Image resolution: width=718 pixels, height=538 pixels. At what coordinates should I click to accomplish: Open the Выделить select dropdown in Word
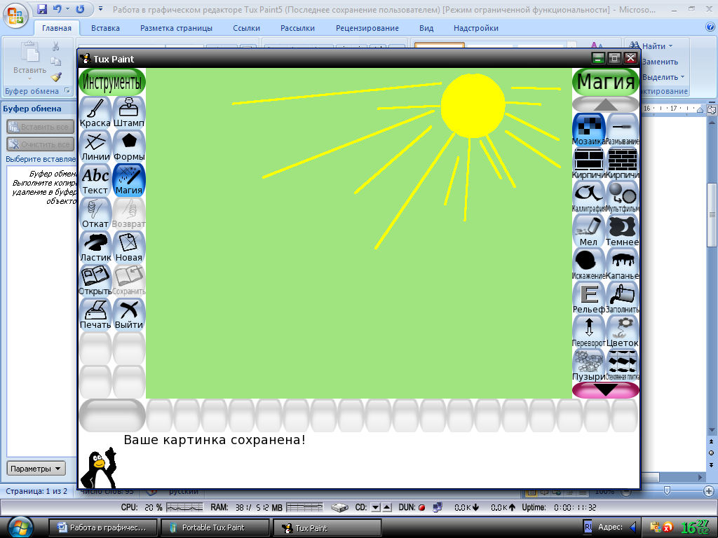(x=663, y=77)
